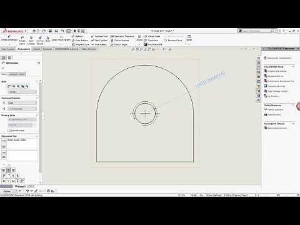
Task: Collapse the Primary Value section
Action: 37,115
